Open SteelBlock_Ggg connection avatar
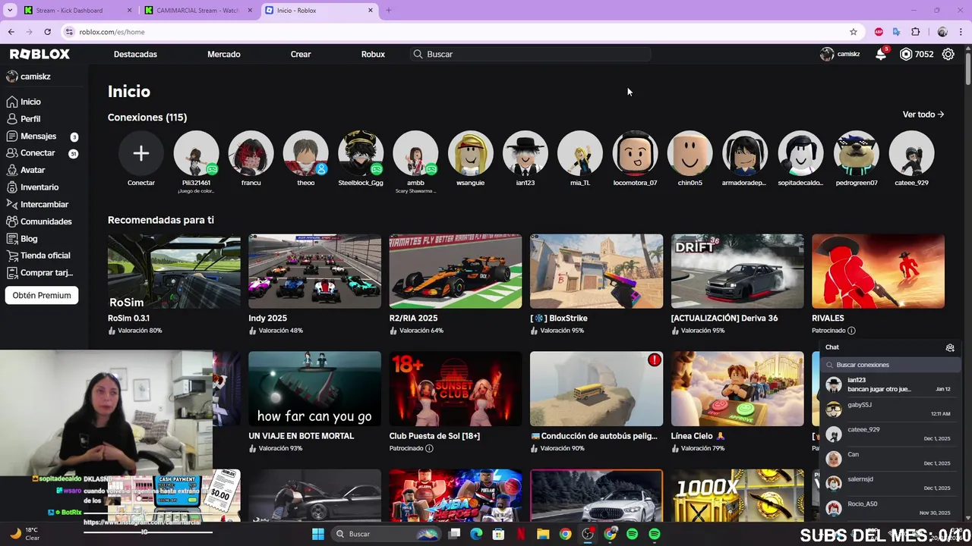 pyautogui.click(x=361, y=153)
